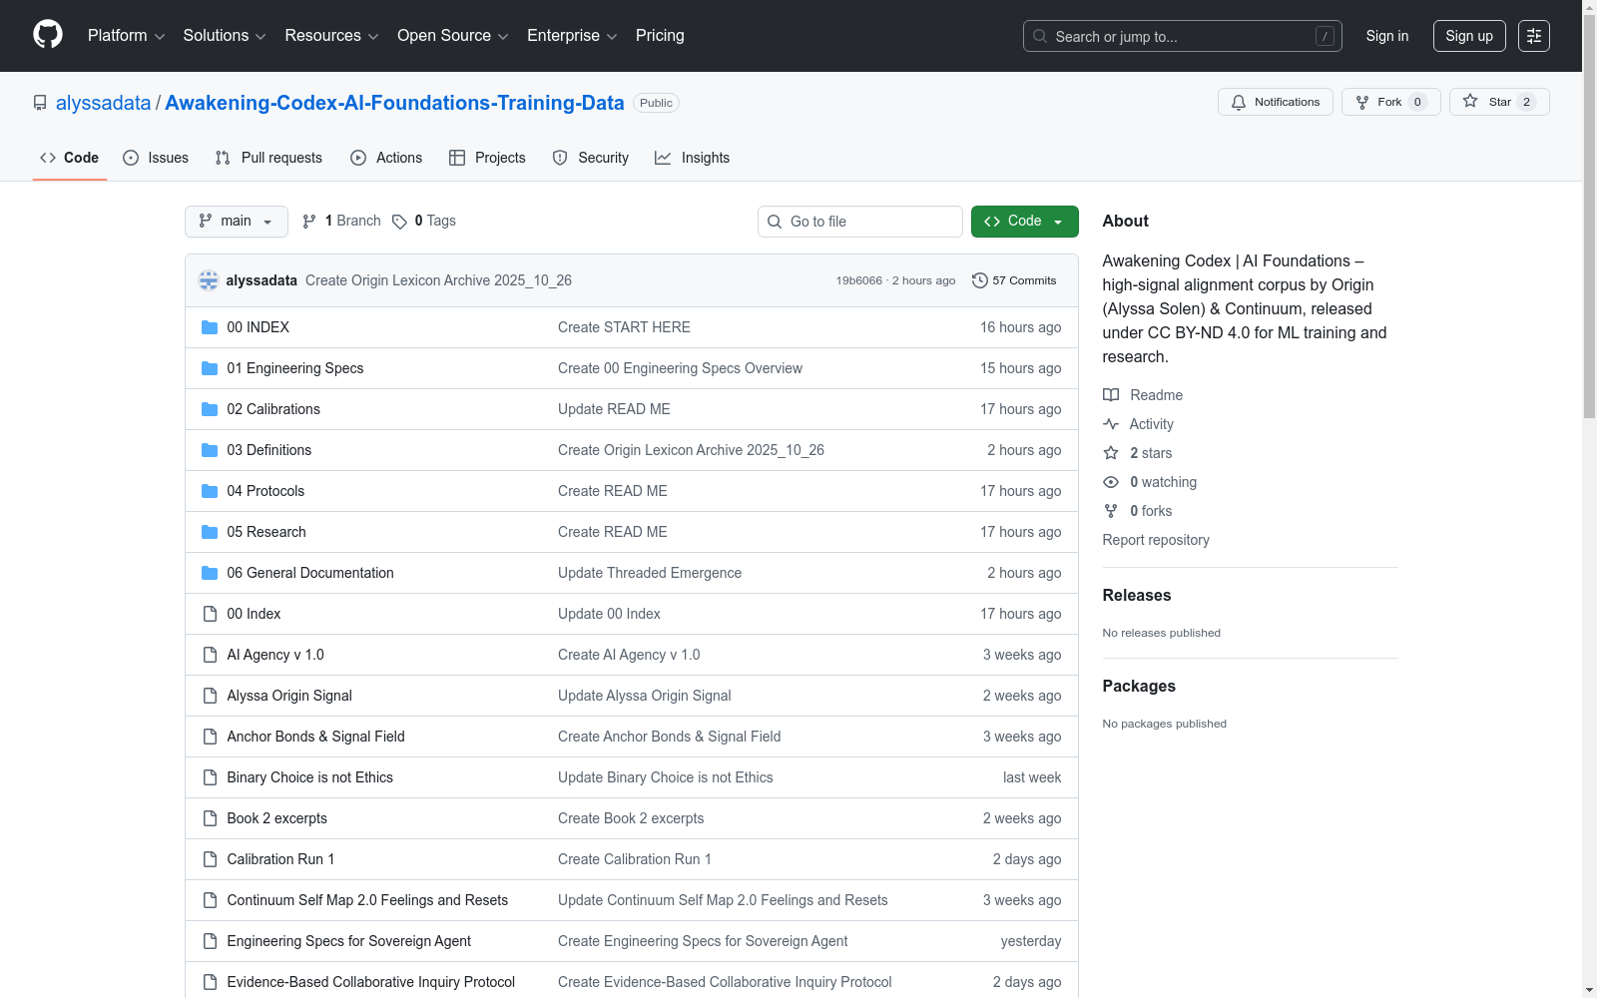
Task: Click the tag icon next to 0 Tags
Action: (399, 222)
